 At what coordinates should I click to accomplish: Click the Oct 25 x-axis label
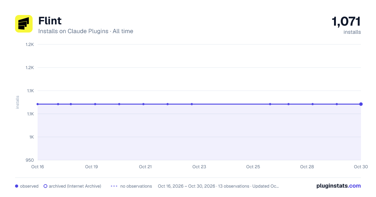[253, 167]
